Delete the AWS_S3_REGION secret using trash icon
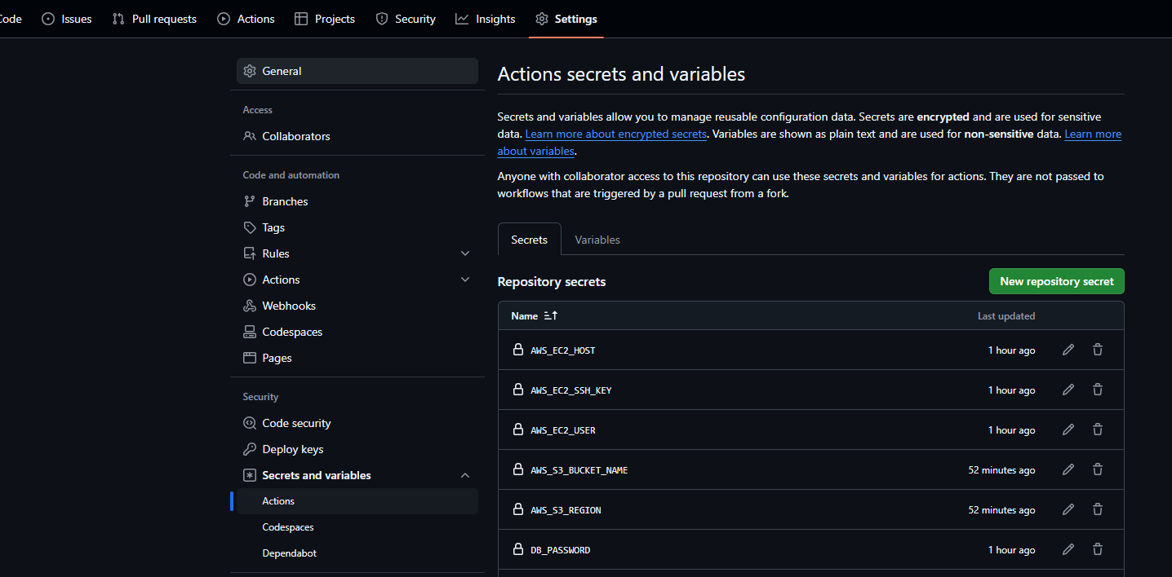 click(x=1098, y=509)
